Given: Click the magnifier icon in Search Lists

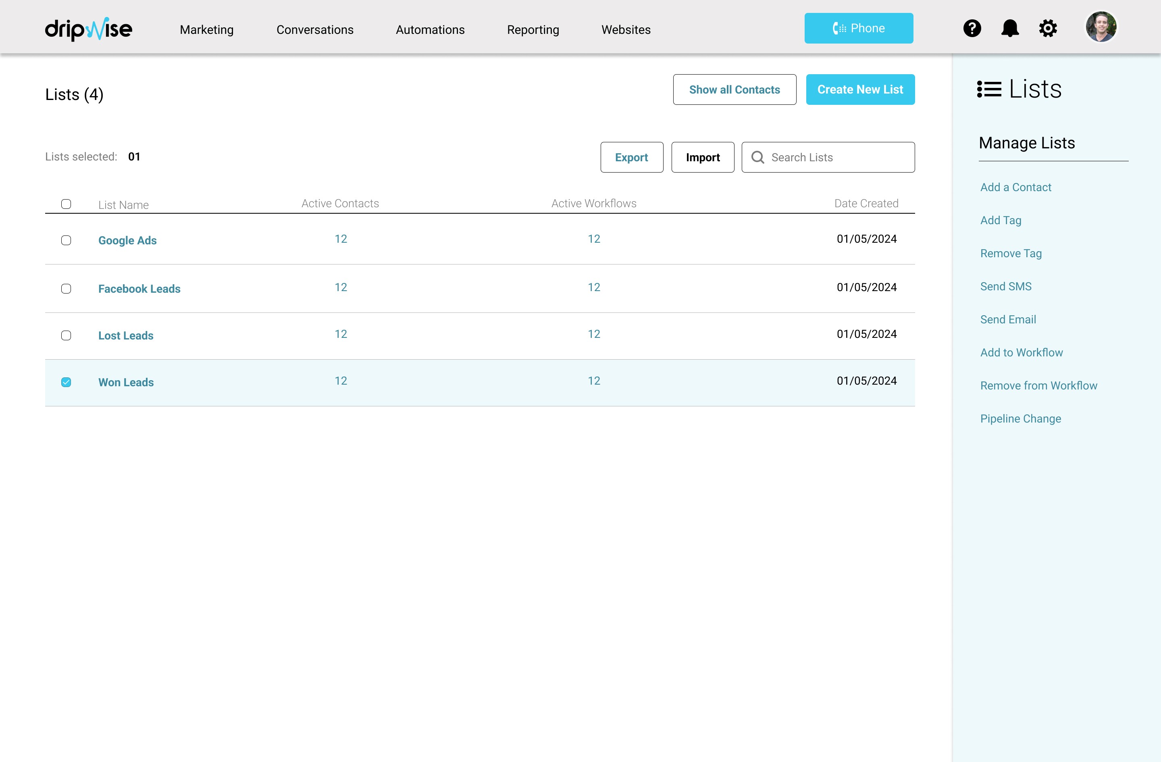Looking at the screenshot, I should coord(757,157).
